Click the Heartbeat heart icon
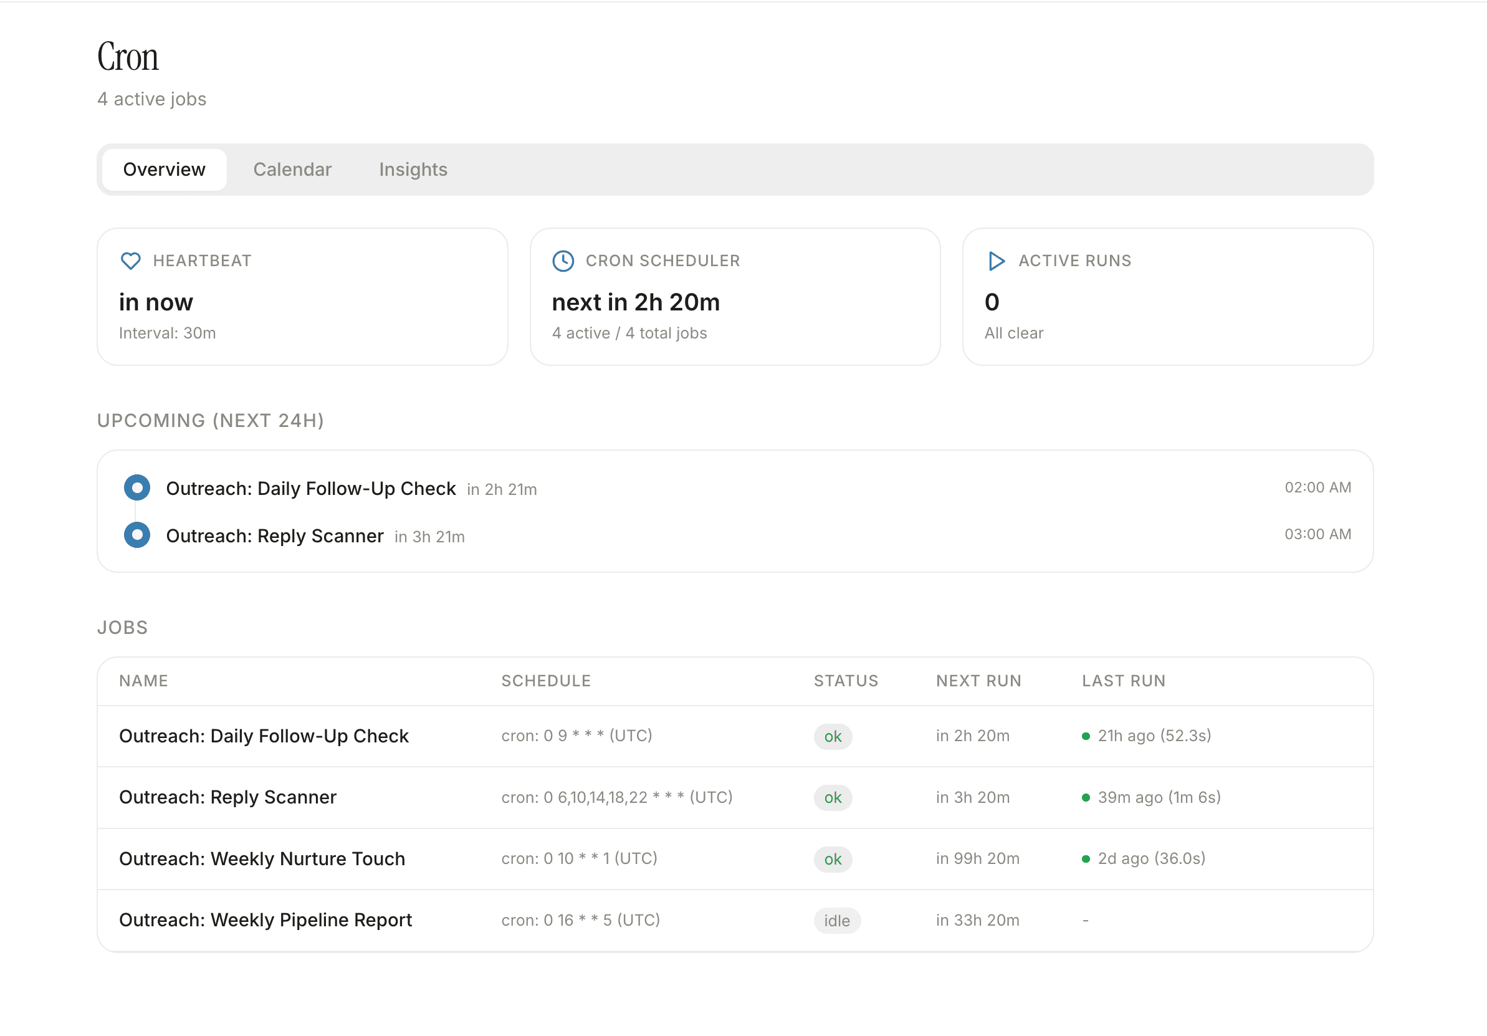Image resolution: width=1487 pixels, height=1036 pixels. 131,261
